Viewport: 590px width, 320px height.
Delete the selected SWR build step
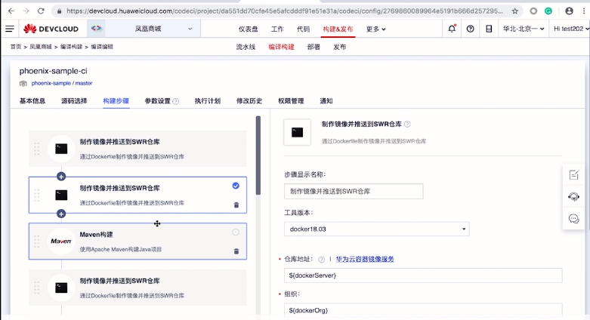pyautogui.click(x=236, y=205)
